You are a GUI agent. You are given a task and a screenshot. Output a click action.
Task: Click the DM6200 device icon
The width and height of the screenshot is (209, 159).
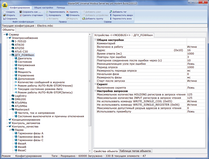[x=13, y=99]
